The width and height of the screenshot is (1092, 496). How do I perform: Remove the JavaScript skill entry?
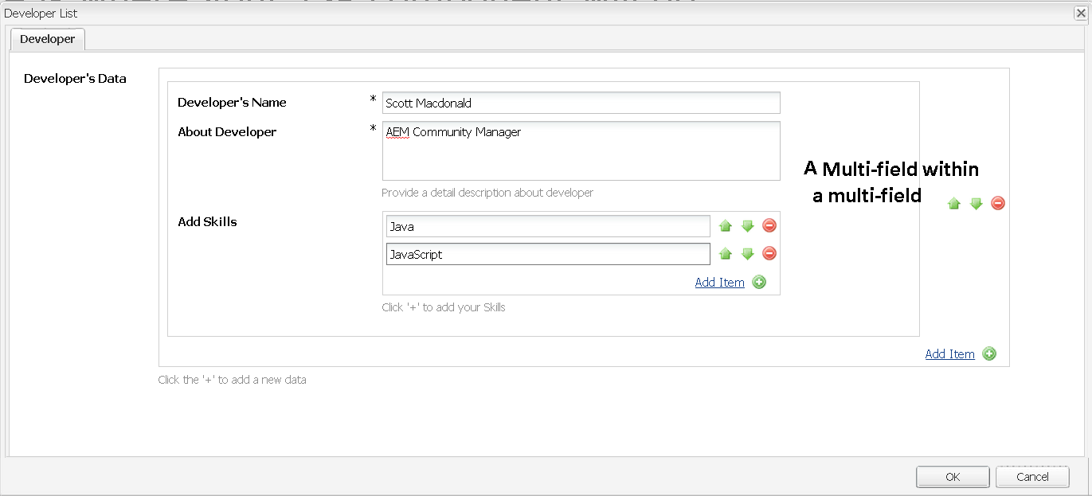[x=769, y=254]
